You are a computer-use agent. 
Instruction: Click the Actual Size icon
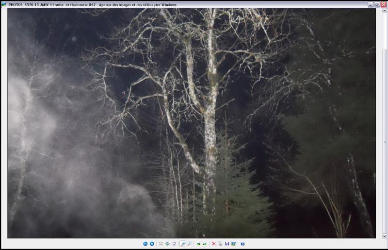167,244
